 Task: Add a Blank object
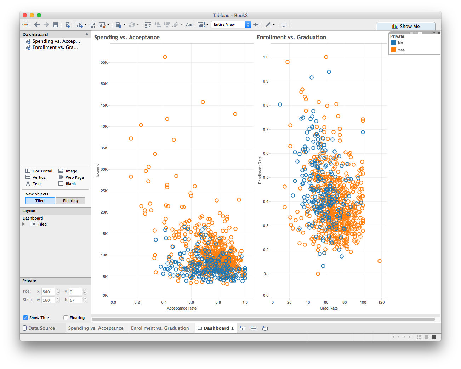click(67, 184)
